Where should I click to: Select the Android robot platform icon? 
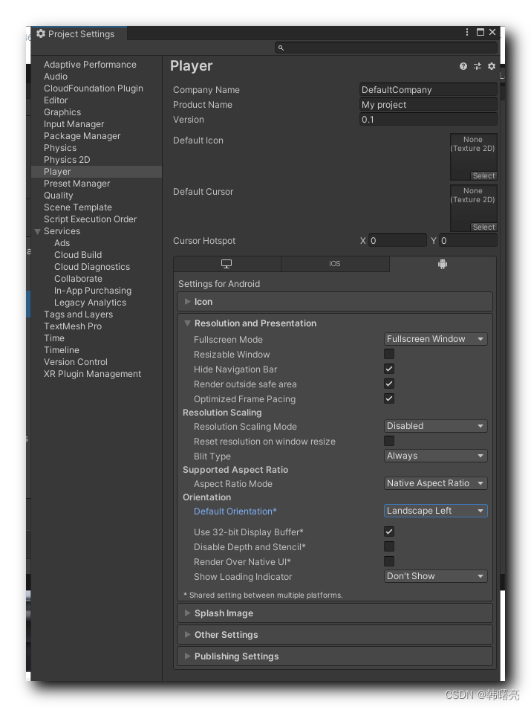point(443,263)
